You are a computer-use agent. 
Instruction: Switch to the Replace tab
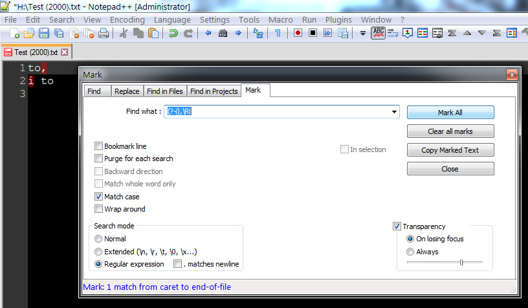tap(127, 91)
